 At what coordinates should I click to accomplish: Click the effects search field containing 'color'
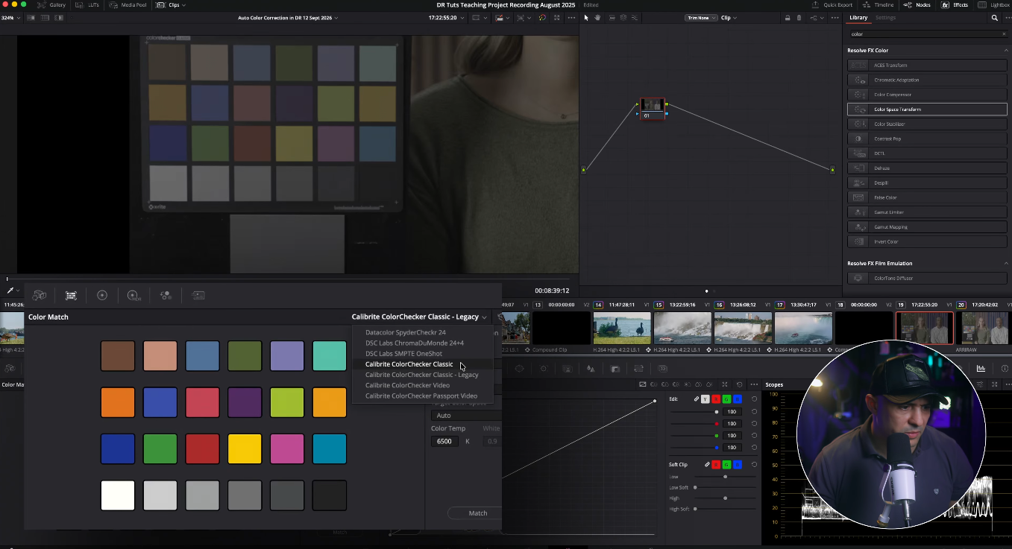[x=927, y=34]
